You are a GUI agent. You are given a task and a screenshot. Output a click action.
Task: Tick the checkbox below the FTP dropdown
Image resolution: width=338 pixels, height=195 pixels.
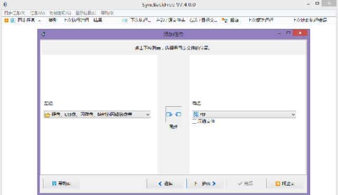coord(194,122)
